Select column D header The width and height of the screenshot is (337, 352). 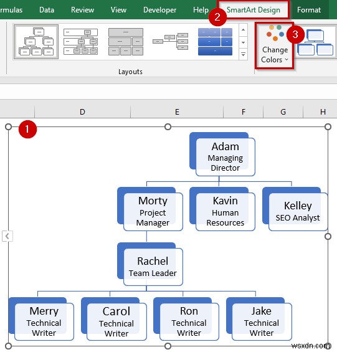[x=82, y=112]
